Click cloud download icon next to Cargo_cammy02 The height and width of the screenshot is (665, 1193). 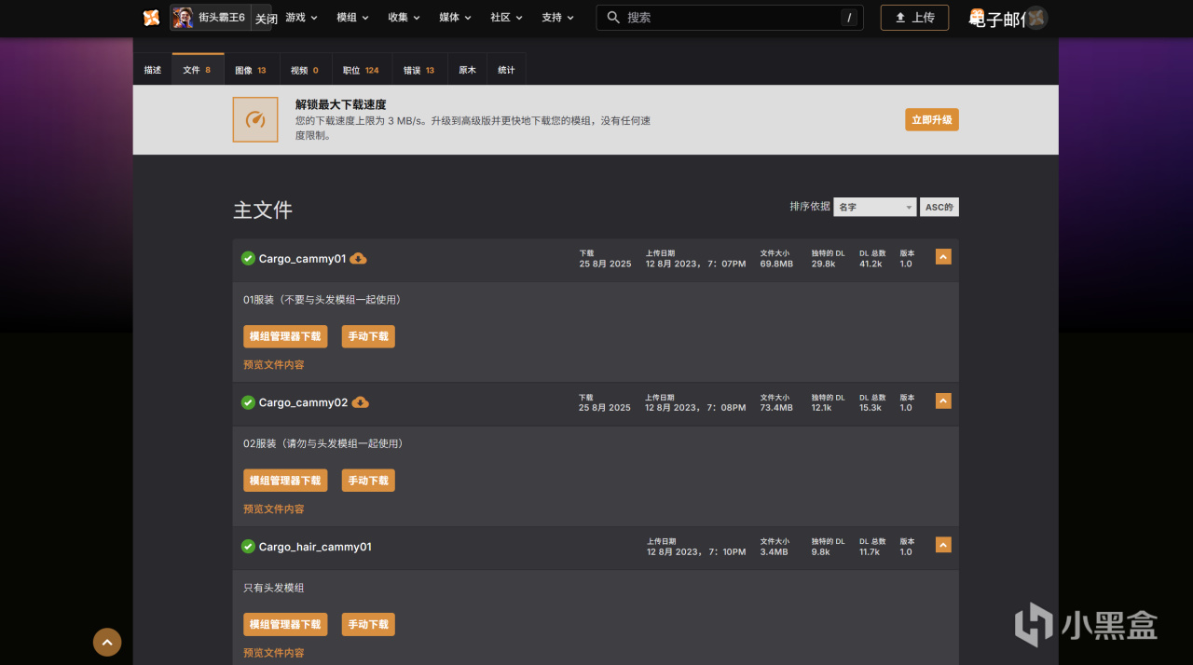pos(360,402)
